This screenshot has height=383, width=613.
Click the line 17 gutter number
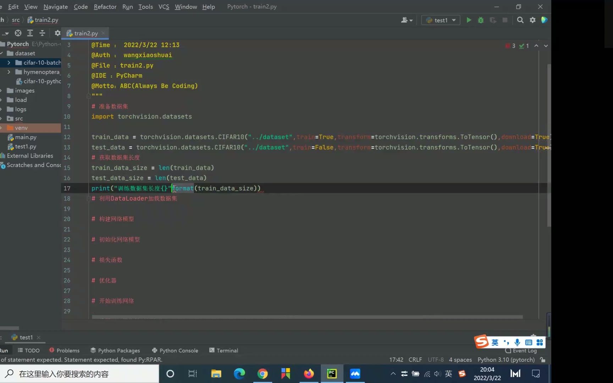point(67,188)
